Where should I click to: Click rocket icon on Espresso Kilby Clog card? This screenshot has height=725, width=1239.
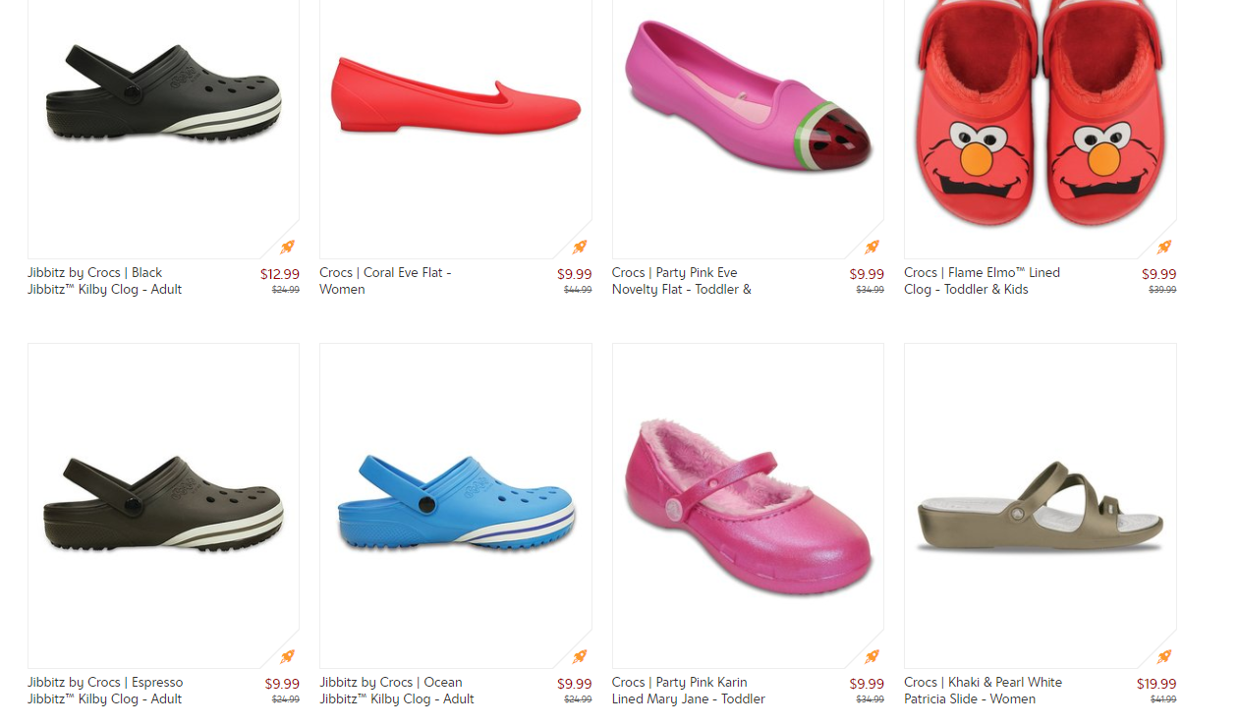(287, 656)
